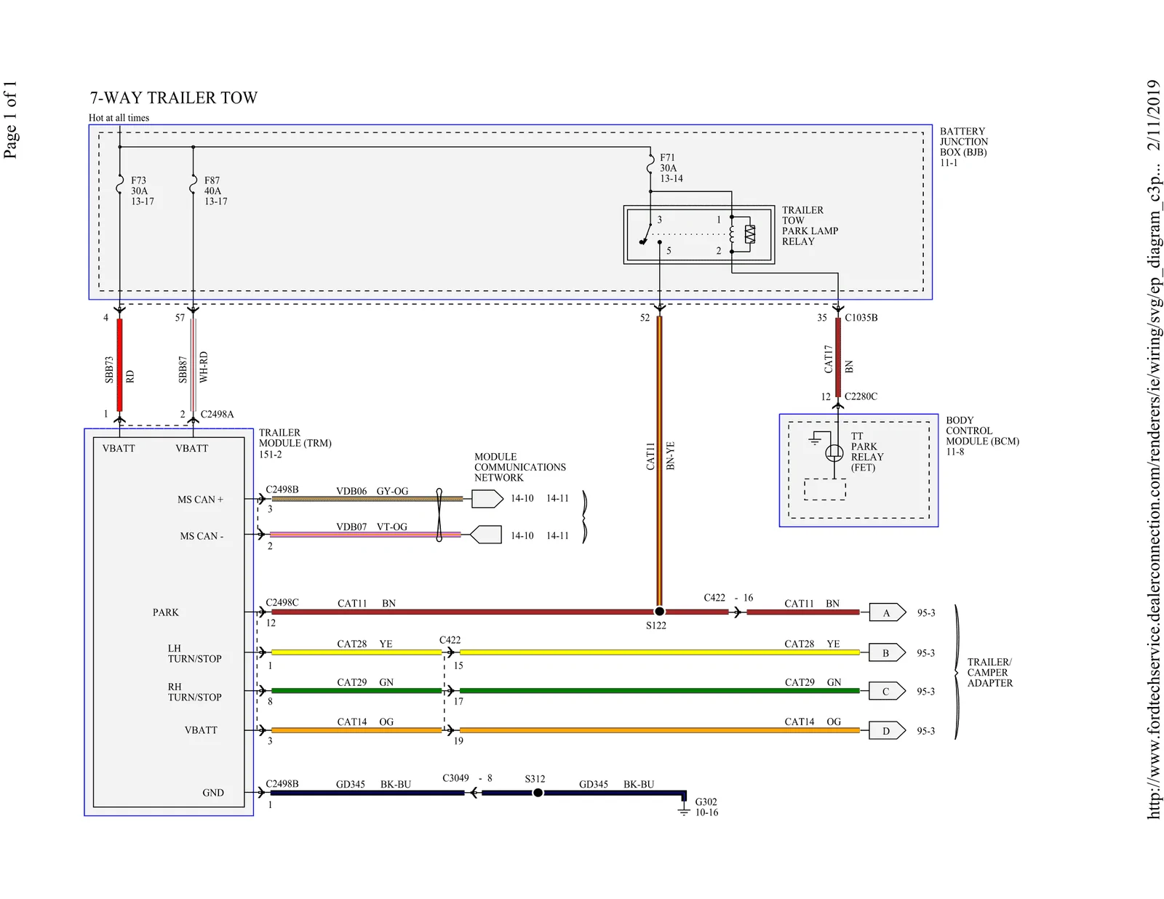Click the S122 splice dot
Viewport: 1164px width, 899px height.
(x=659, y=612)
